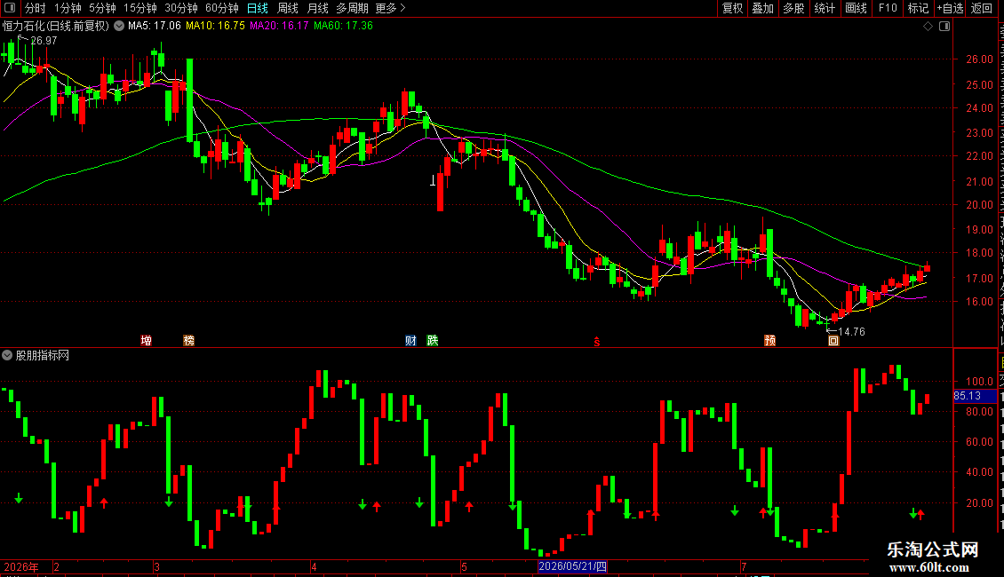The width and height of the screenshot is (1004, 577).
Task: Click the month 4 label on the time axis
Action: pos(314,566)
